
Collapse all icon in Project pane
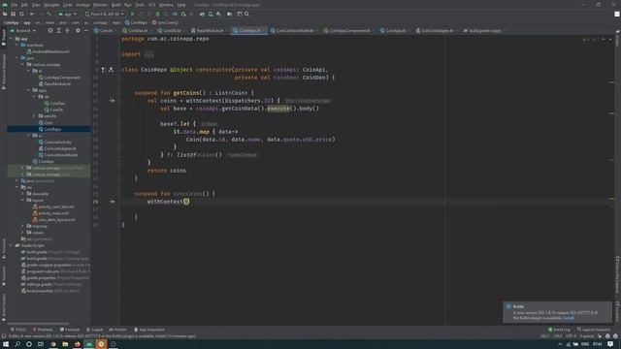67,30
